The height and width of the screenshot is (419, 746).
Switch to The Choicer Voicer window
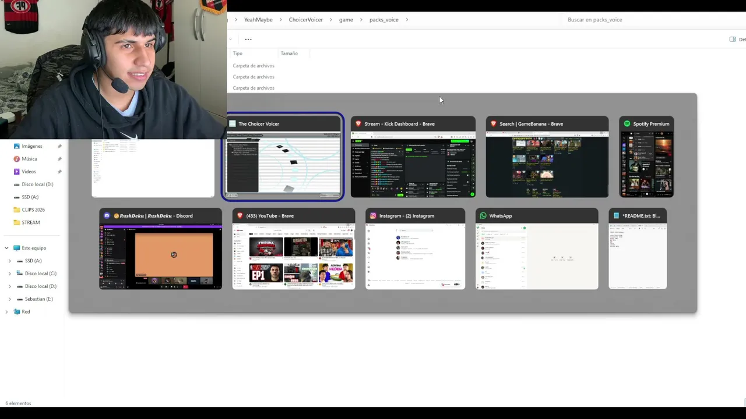click(284, 157)
